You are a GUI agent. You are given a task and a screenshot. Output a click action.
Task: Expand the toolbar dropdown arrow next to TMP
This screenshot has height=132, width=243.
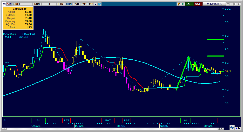tap(96, 4)
